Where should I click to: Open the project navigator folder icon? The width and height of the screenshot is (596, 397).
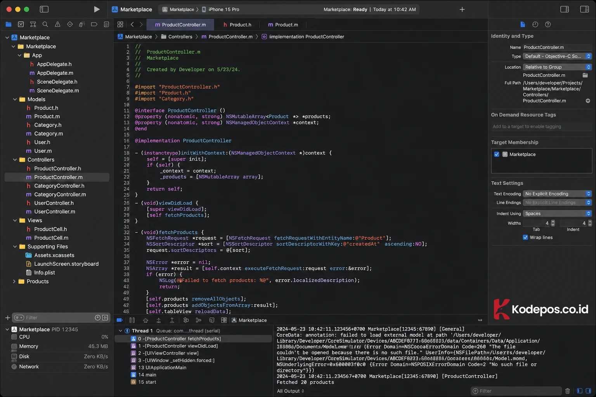(x=9, y=24)
